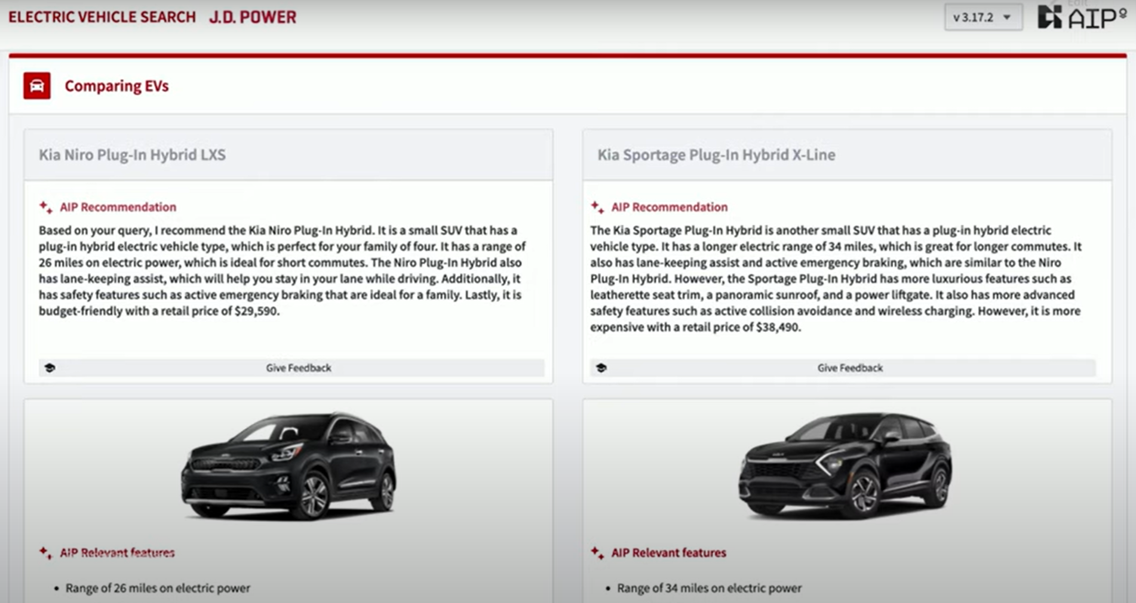Click the dropdown arrow next to v3.17.2

(x=1007, y=17)
